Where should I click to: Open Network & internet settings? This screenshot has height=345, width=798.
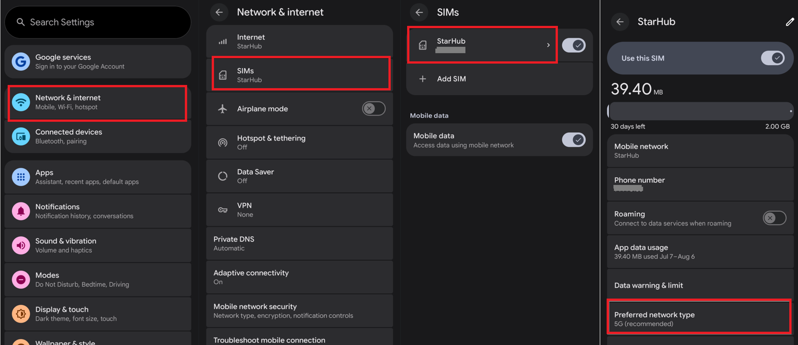click(x=98, y=103)
